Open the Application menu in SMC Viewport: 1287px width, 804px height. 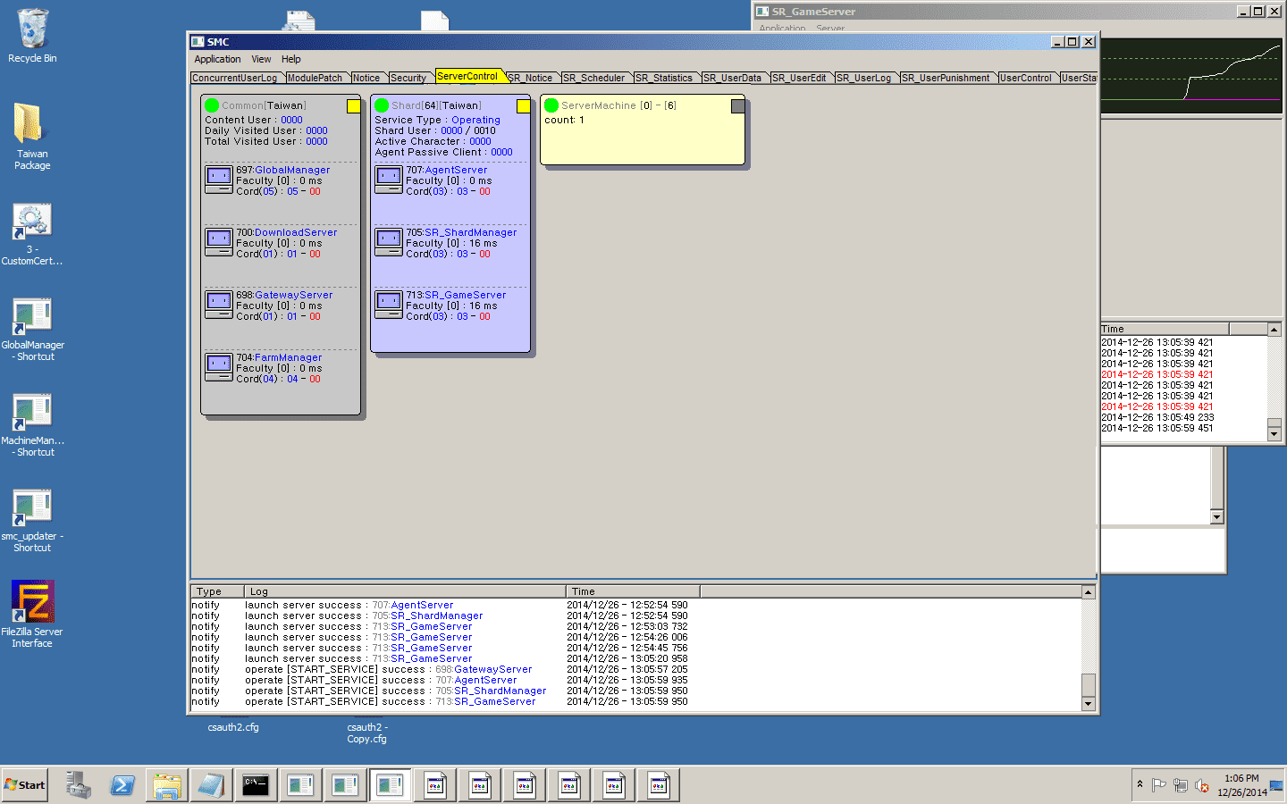(217, 59)
